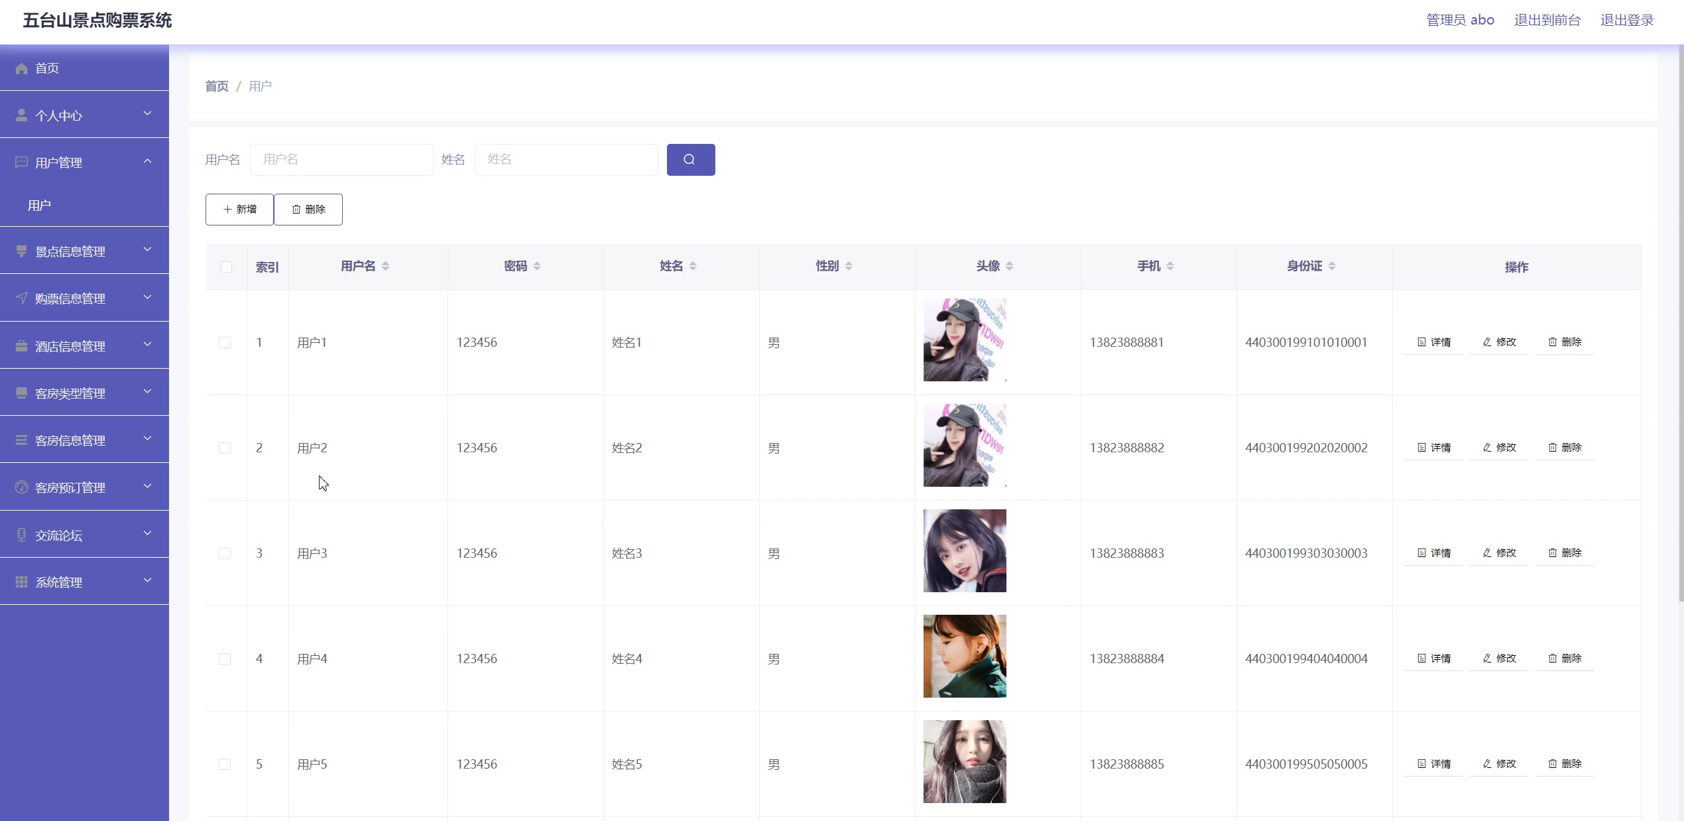Click sort arrows on 性别 column
The image size is (1684, 821).
click(x=849, y=266)
